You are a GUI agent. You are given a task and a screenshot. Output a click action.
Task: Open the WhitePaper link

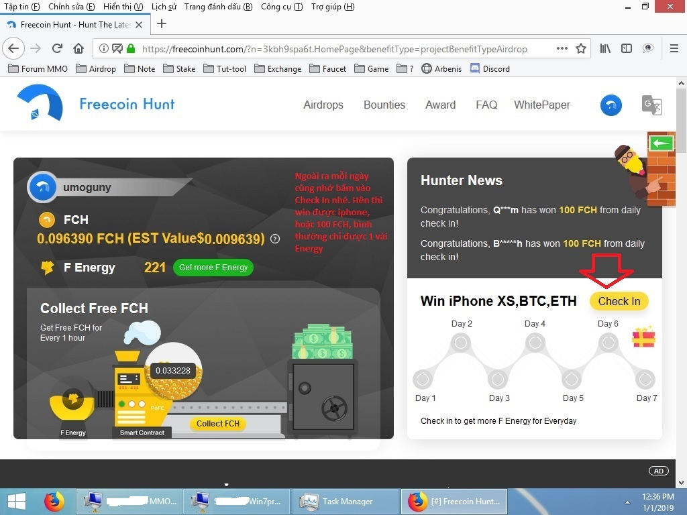pyautogui.click(x=542, y=105)
